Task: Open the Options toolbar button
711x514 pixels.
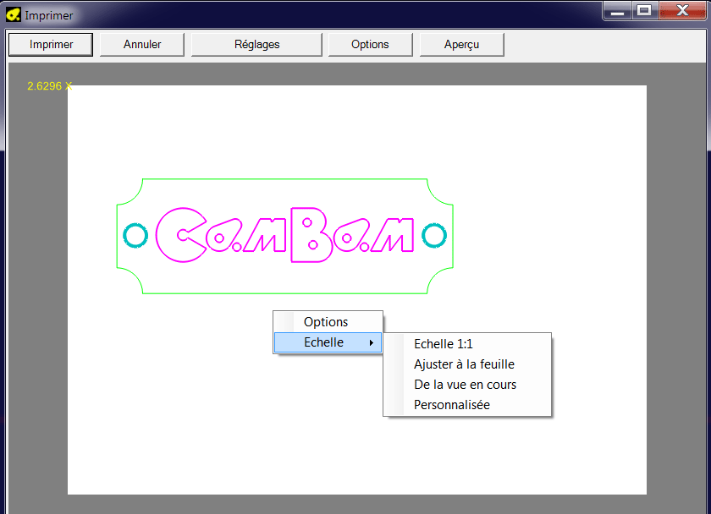Action: tap(370, 44)
